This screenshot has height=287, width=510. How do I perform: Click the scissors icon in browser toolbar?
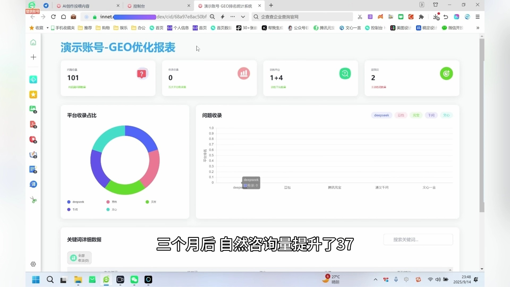[x=360, y=17]
